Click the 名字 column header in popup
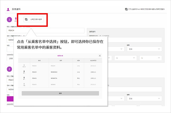Image resolution: width=171 pixels, height=113 pixels. click(x=61, y=60)
